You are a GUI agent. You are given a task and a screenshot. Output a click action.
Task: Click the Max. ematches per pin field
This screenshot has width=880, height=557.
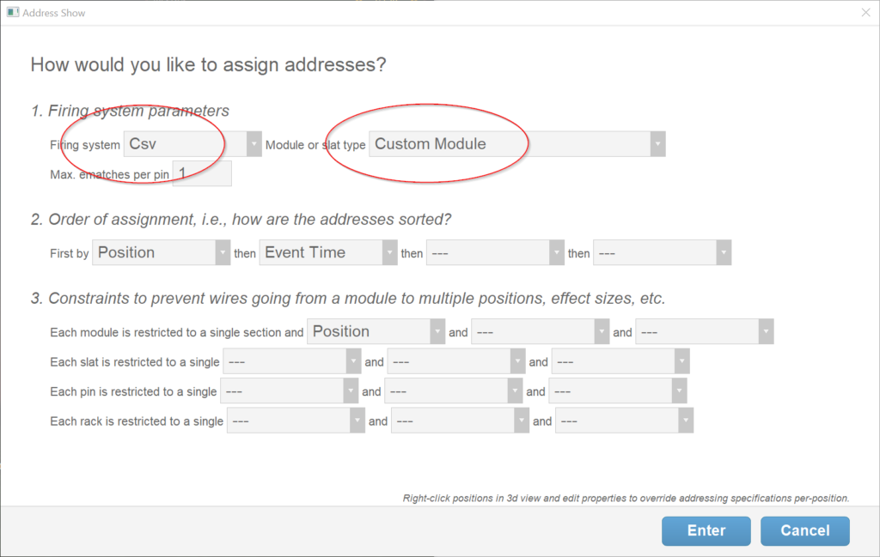(x=203, y=174)
